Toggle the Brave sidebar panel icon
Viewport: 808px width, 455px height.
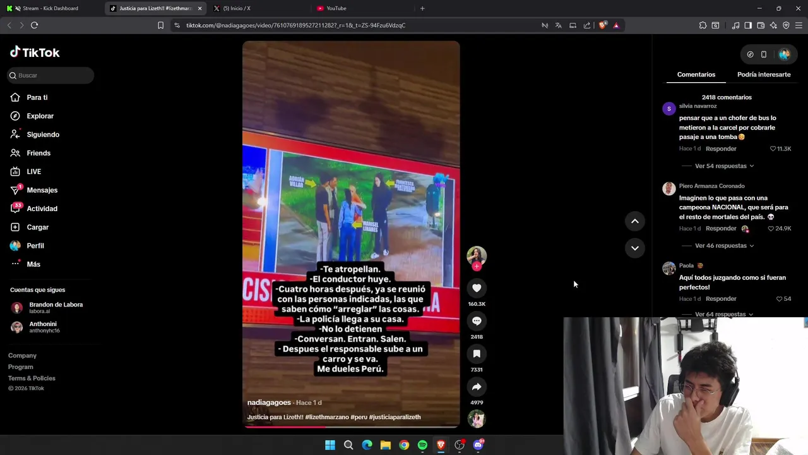coord(748,25)
